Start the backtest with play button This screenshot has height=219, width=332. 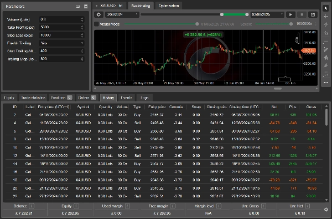click(x=290, y=14)
